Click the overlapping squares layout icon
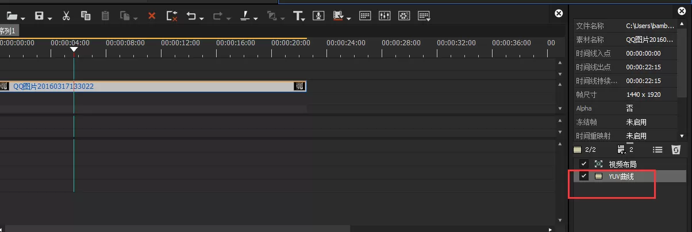 pos(272,16)
